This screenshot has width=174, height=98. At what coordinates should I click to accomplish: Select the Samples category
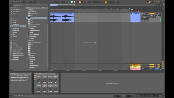pos(15,37)
